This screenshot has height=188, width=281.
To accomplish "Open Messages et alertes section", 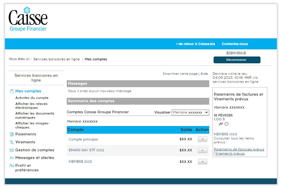I will (35, 158).
